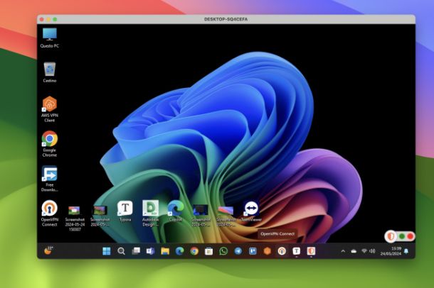Screen dimensions: 434x288
Task: Open Telegram from the taskbar
Action: (238, 251)
